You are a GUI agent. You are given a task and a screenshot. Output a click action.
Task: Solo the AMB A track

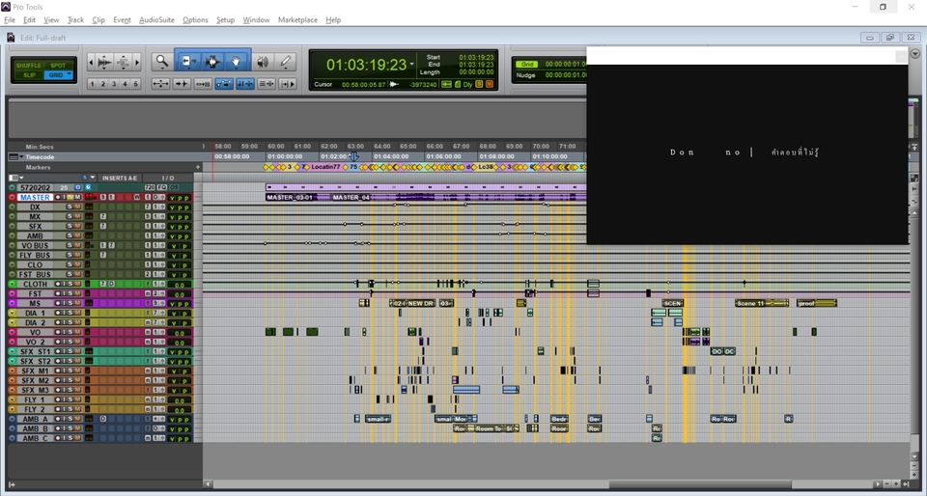pos(70,419)
